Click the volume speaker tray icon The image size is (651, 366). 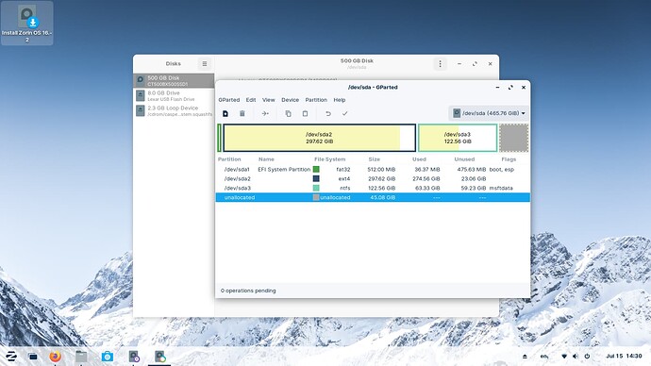click(575, 356)
